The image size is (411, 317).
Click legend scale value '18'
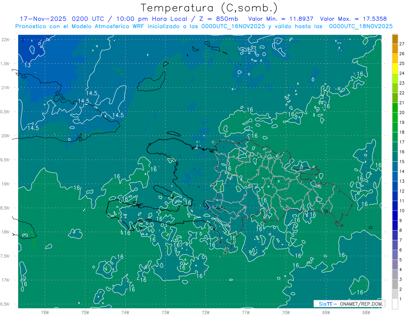tap(402, 132)
